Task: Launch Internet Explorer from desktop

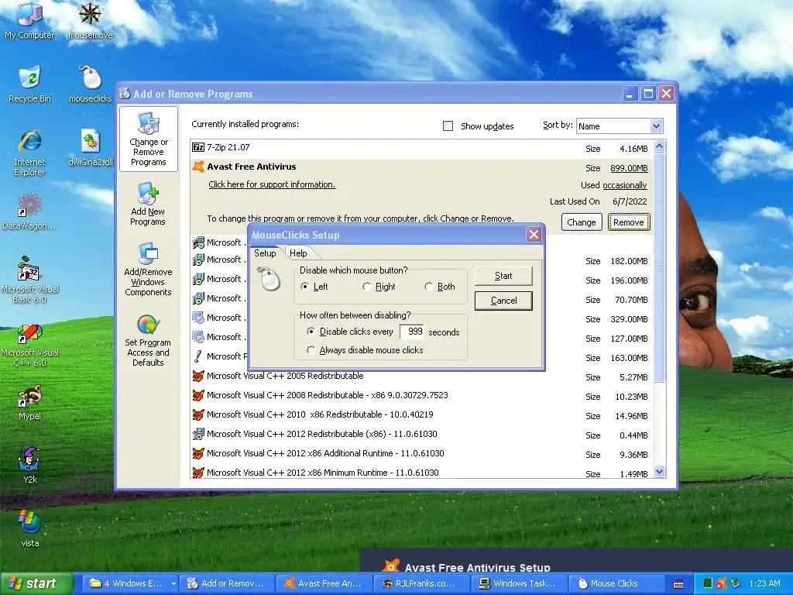Action: tap(29, 153)
